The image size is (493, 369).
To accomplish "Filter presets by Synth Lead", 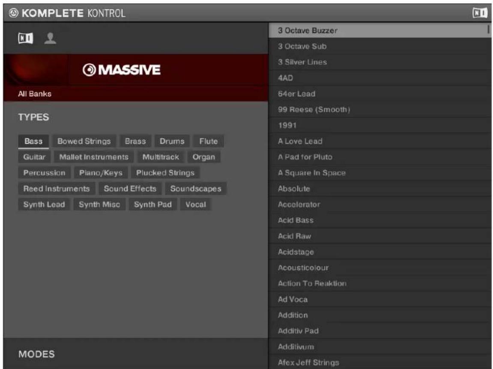I will point(44,204).
